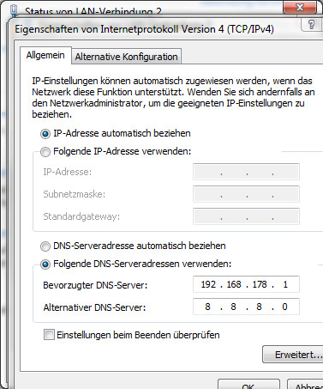Click the Alternativer DNS-Server label

94,307
